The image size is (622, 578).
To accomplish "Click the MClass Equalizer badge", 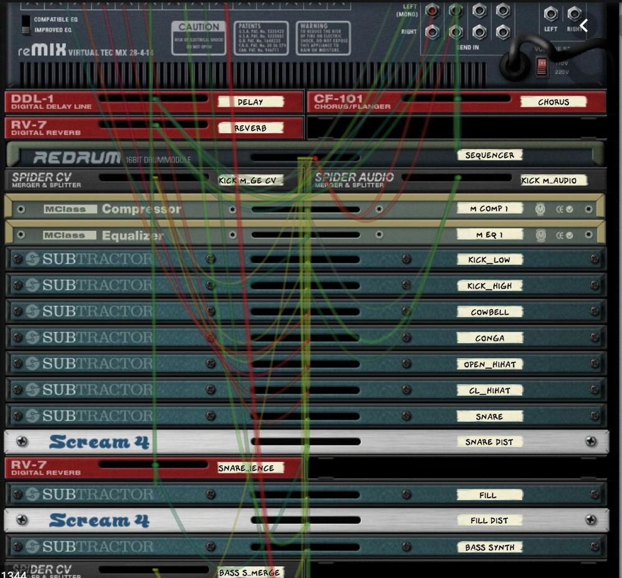I will pos(70,235).
